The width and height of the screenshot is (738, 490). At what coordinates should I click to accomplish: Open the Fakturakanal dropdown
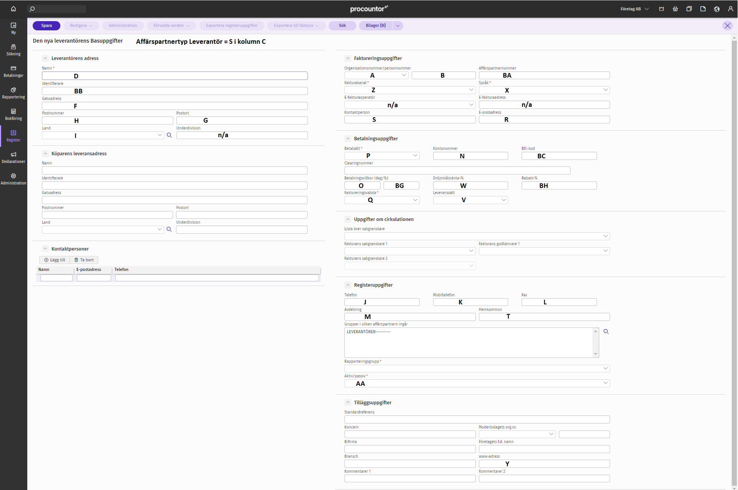click(410, 90)
